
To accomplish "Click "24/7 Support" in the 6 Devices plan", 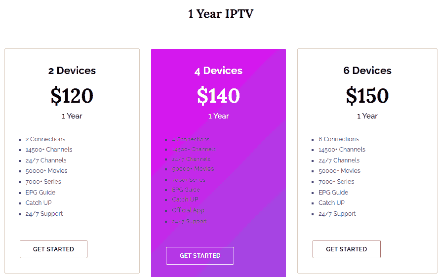I will pos(337,214).
